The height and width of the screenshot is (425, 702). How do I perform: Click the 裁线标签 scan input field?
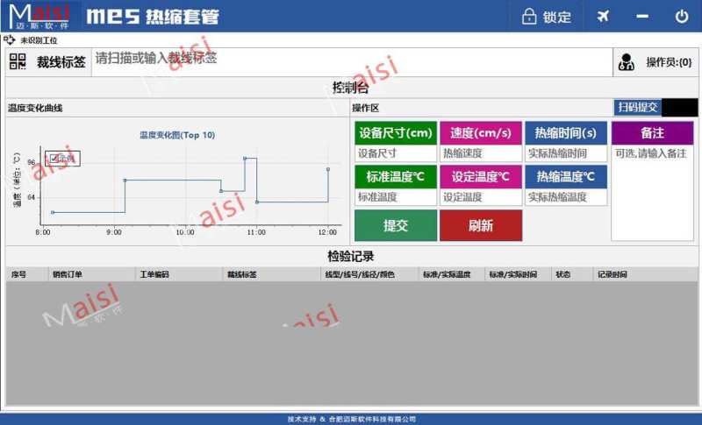pos(351,60)
